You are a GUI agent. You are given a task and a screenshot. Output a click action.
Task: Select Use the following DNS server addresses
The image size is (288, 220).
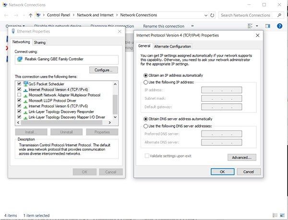[x=145, y=126]
